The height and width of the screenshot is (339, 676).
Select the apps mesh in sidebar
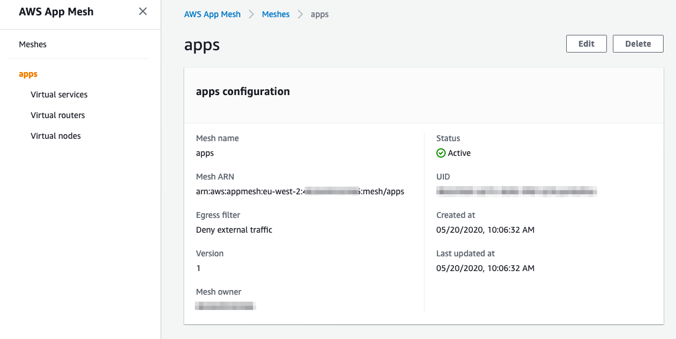point(28,74)
